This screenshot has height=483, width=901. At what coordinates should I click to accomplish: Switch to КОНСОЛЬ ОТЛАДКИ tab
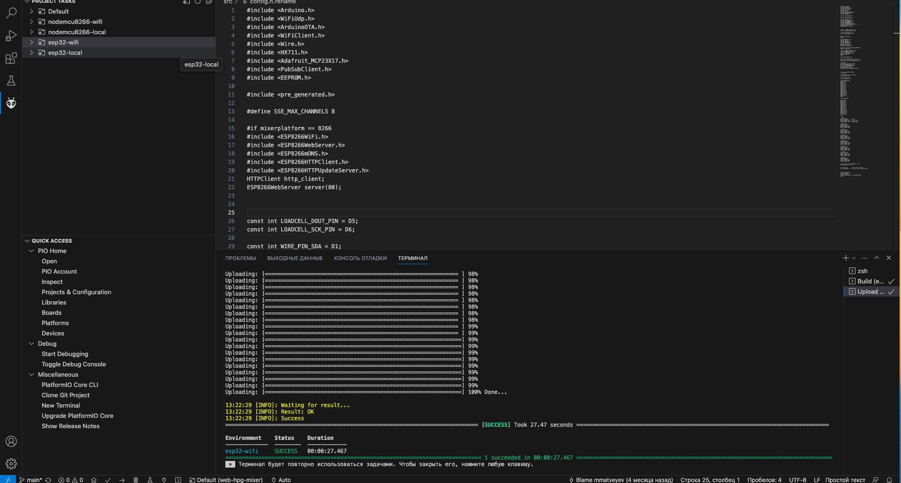click(360, 258)
